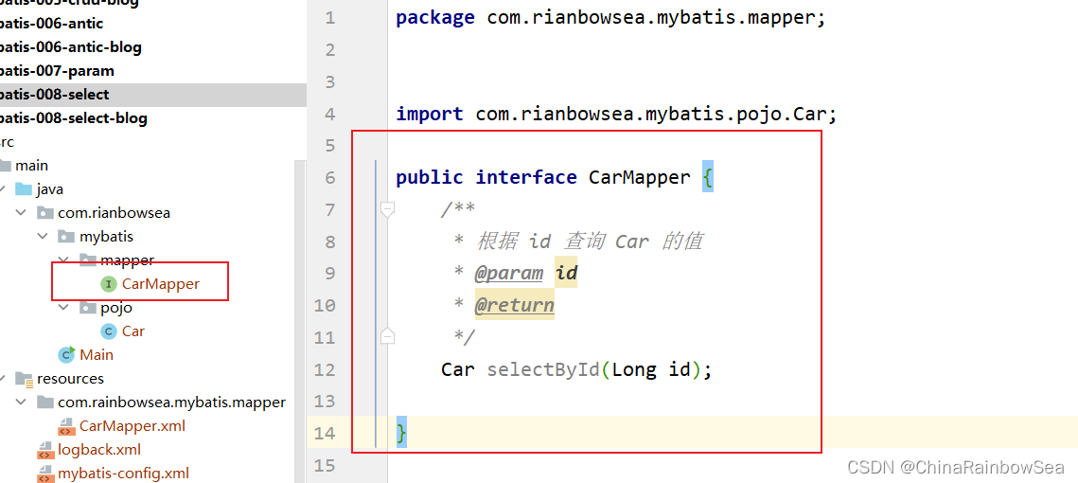Open the Main class file
The width and height of the screenshot is (1078, 483).
(97, 354)
